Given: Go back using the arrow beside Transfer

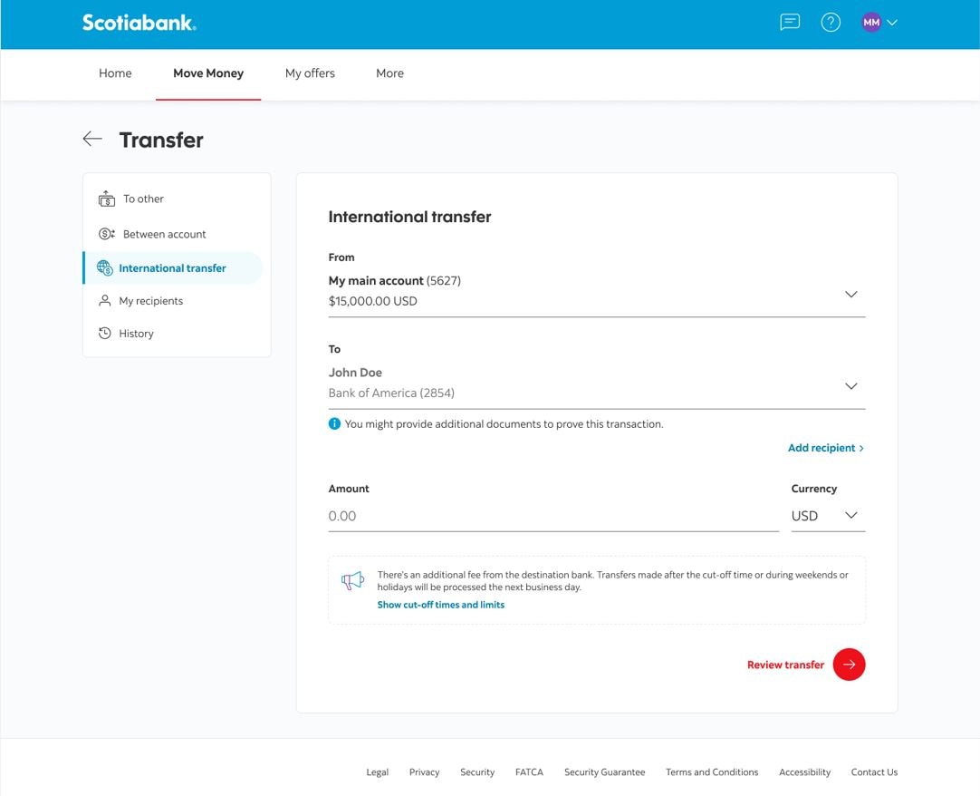Looking at the screenshot, I should coord(92,139).
